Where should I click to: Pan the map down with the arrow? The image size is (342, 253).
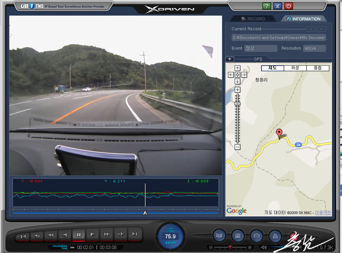click(x=237, y=82)
